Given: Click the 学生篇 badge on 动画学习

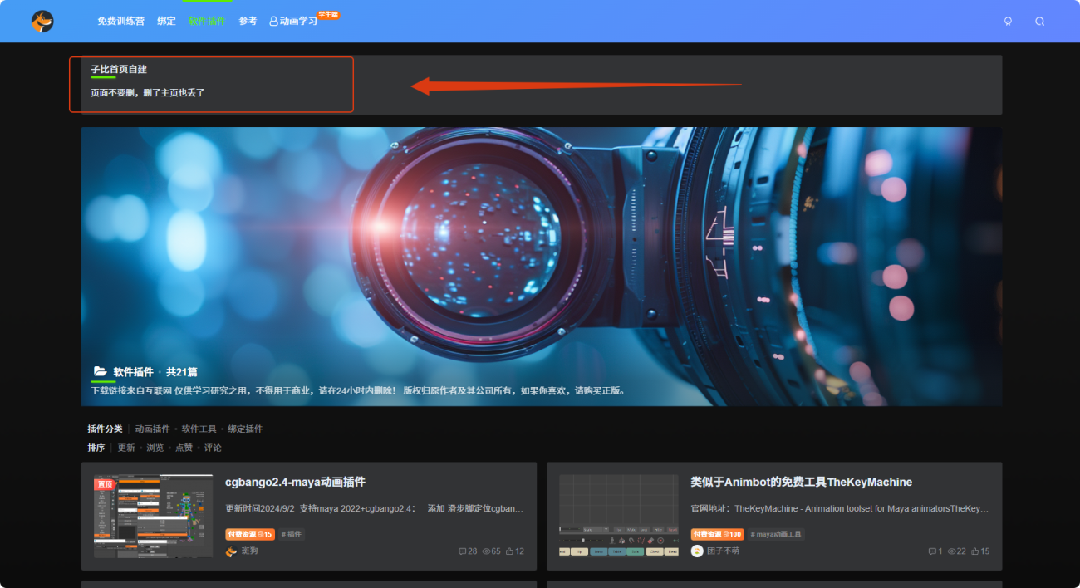Looking at the screenshot, I should pyautogui.click(x=328, y=14).
